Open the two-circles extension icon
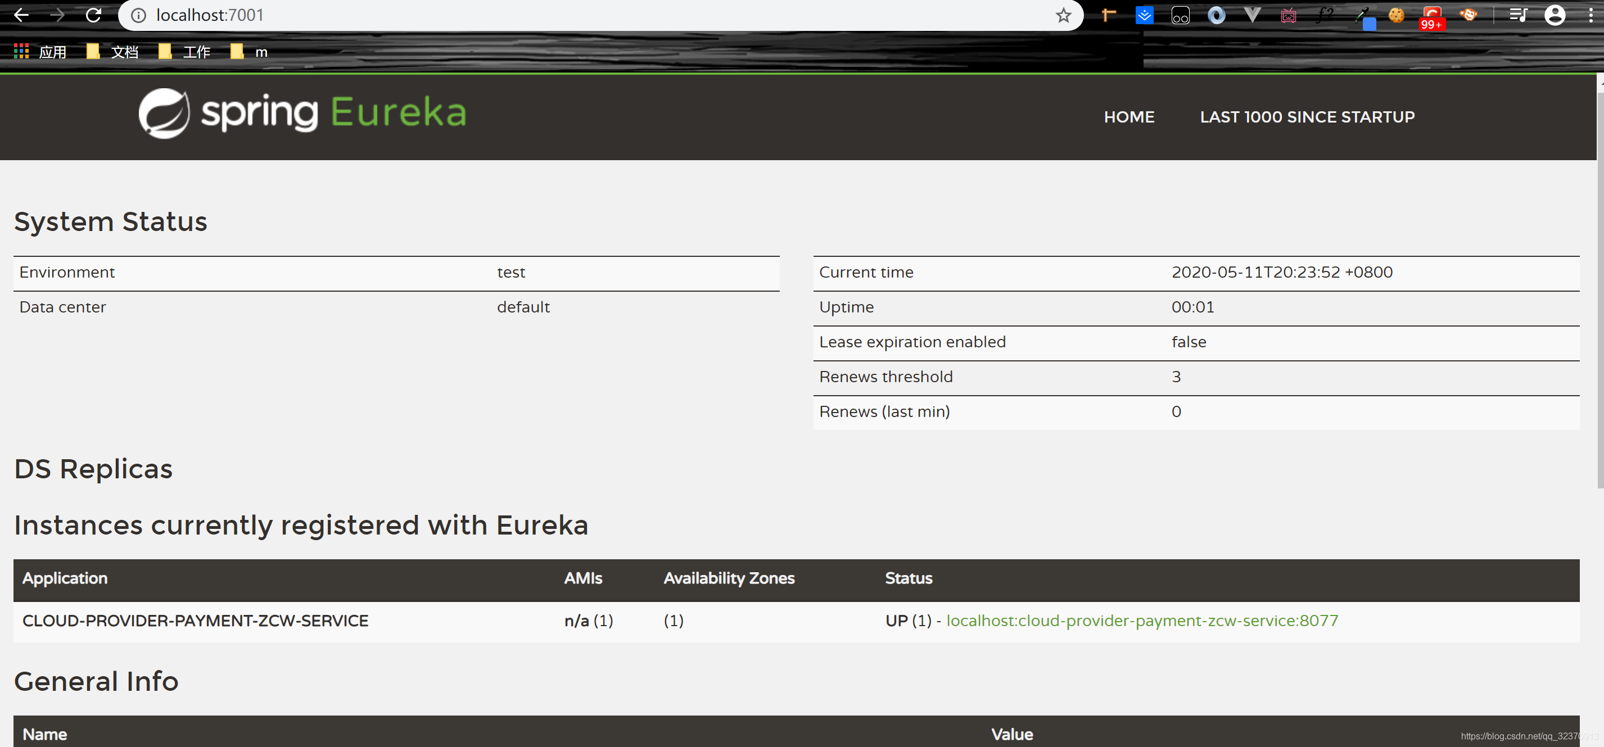Image resolution: width=1604 pixels, height=747 pixels. (x=1180, y=15)
